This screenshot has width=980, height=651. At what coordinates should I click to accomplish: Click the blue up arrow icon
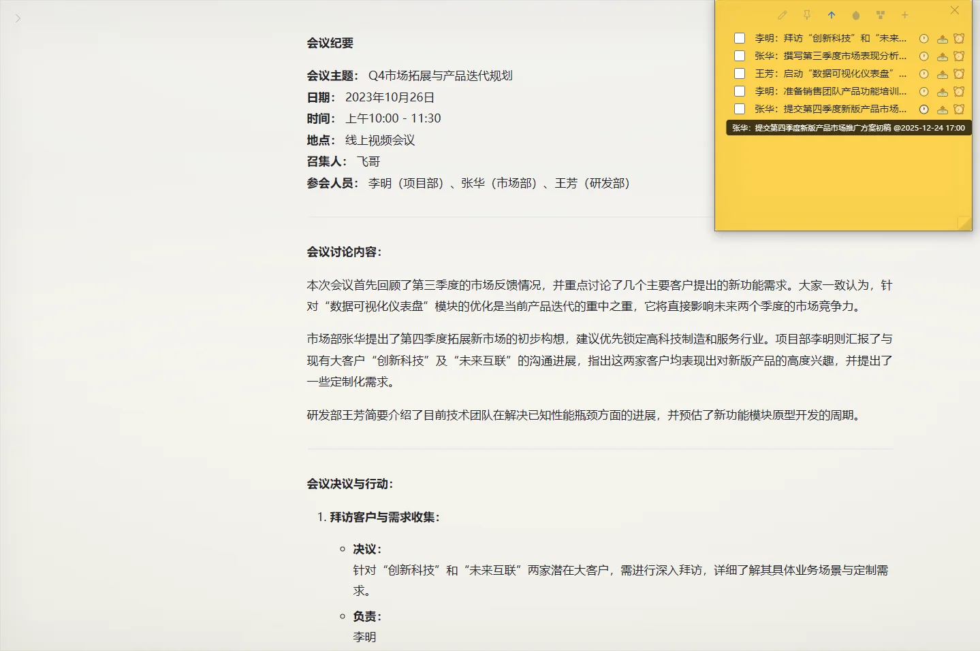point(832,15)
